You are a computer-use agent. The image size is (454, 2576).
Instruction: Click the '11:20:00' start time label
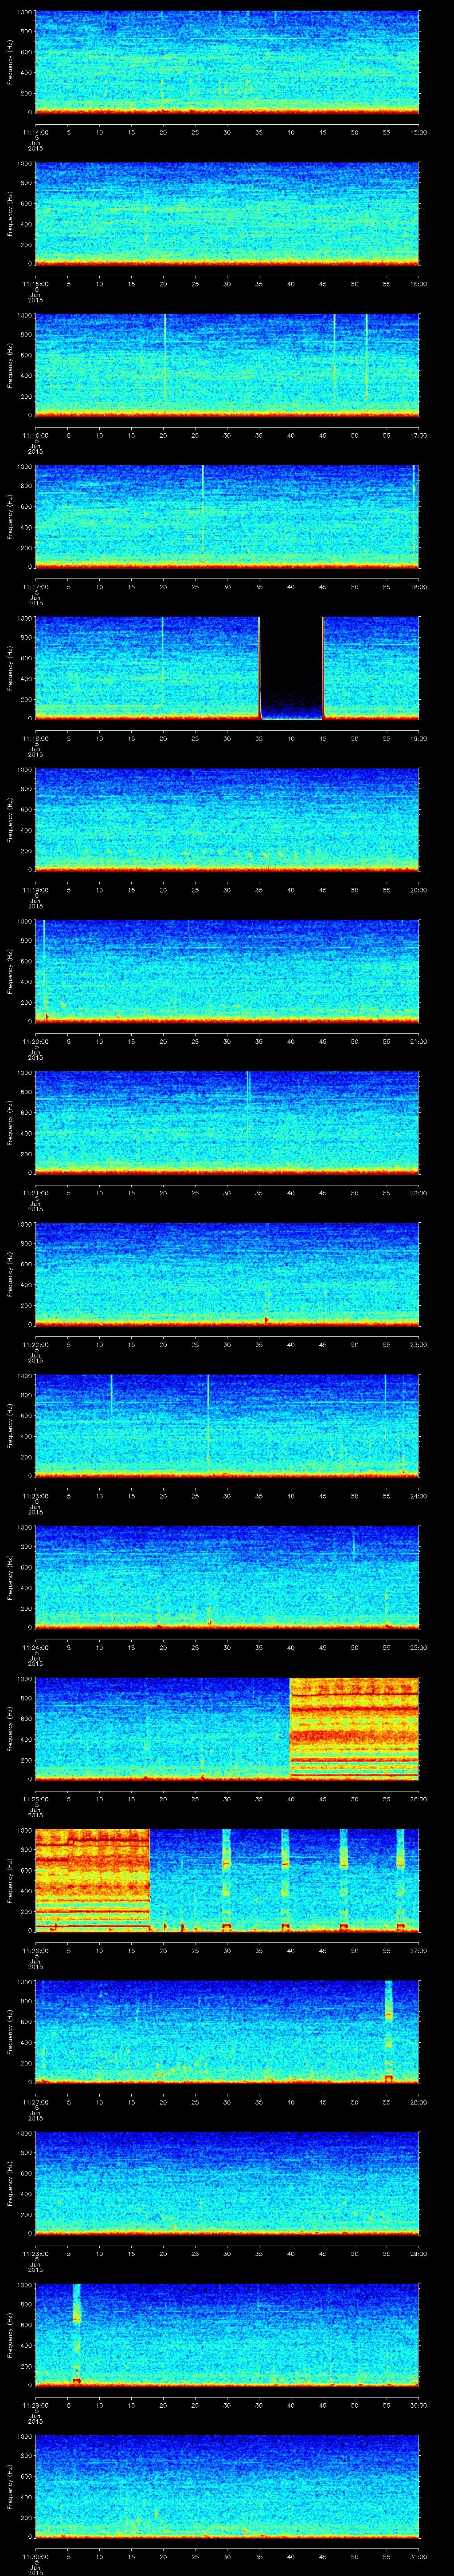[x=35, y=1041]
